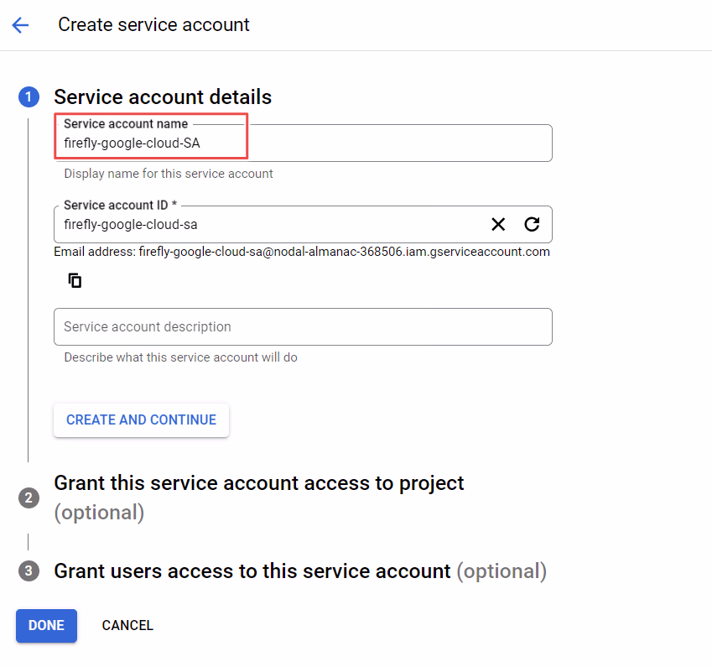This screenshot has width=712, height=667.
Task: Click the Create service account page title
Action: click(154, 24)
